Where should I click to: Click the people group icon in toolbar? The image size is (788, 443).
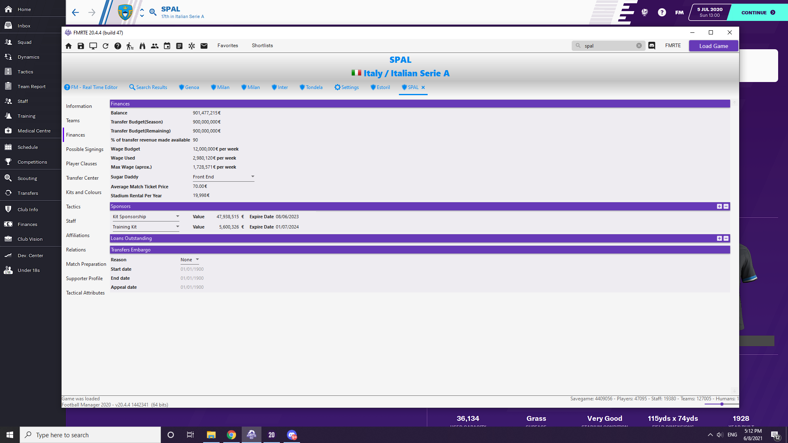(155, 46)
